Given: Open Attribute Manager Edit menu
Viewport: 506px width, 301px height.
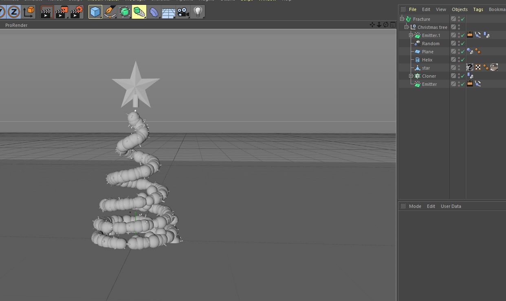Looking at the screenshot, I should pyautogui.click(x=431, y=206).
